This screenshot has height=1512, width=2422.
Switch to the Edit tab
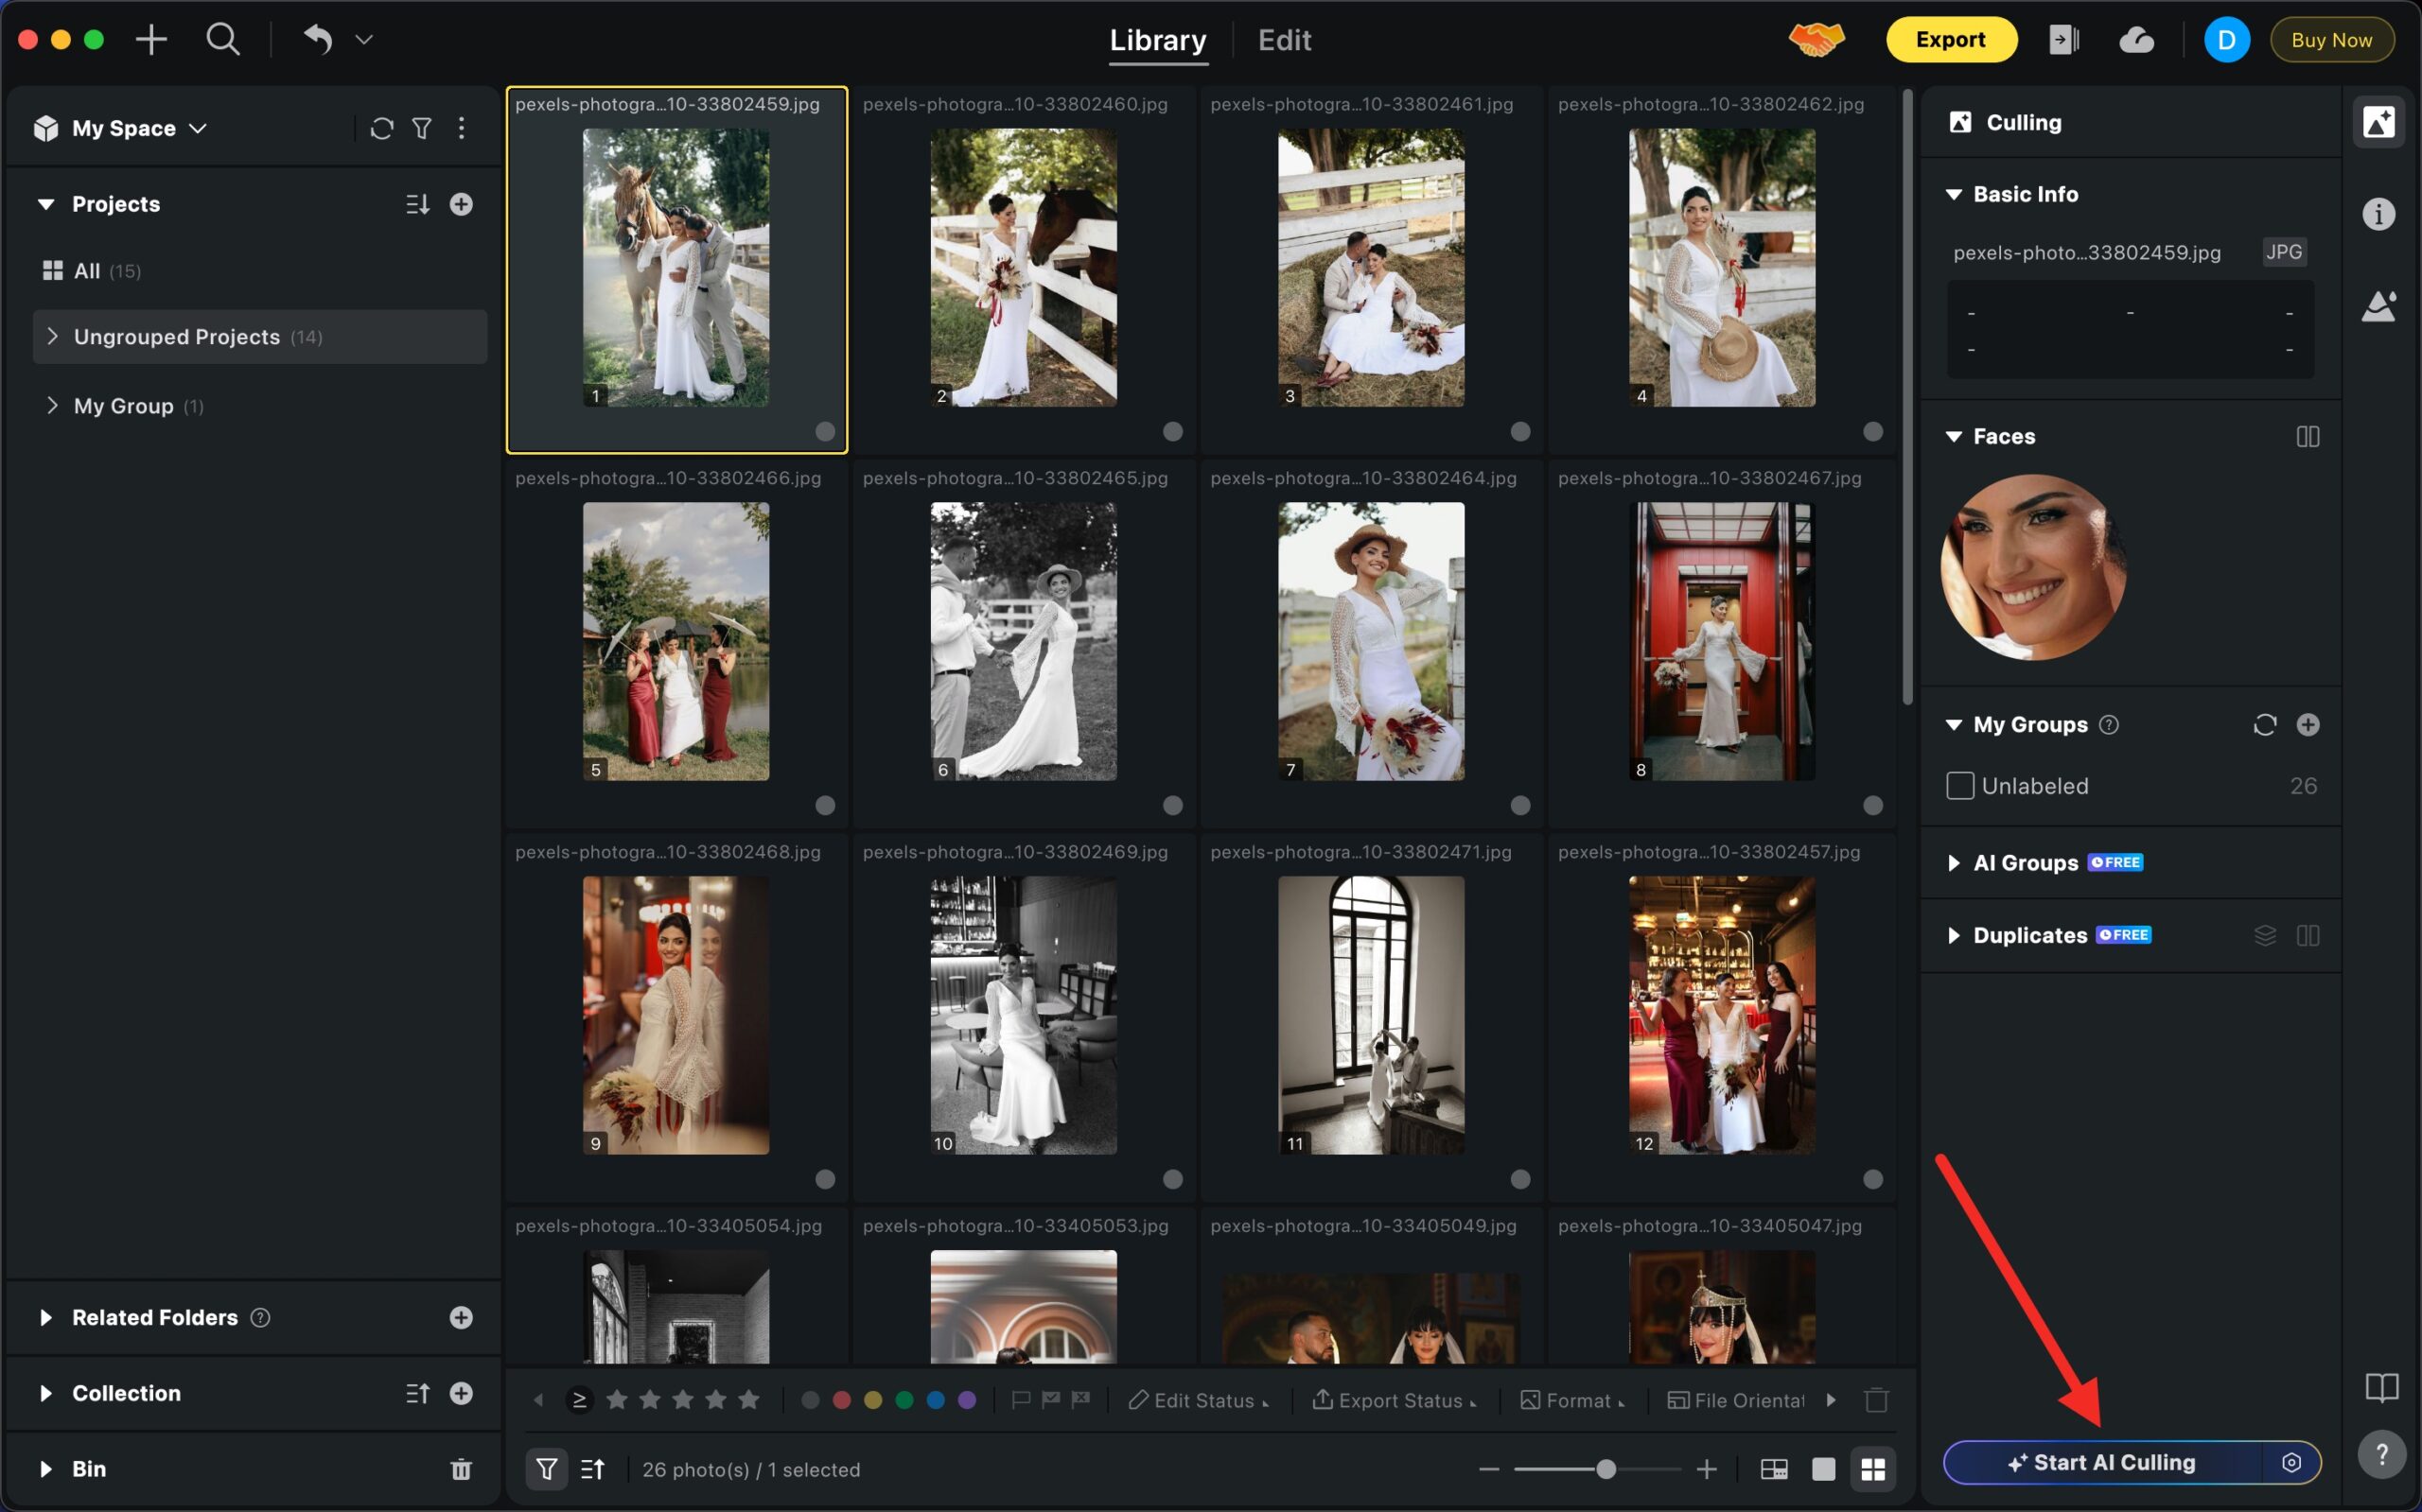coord(1284,40)
